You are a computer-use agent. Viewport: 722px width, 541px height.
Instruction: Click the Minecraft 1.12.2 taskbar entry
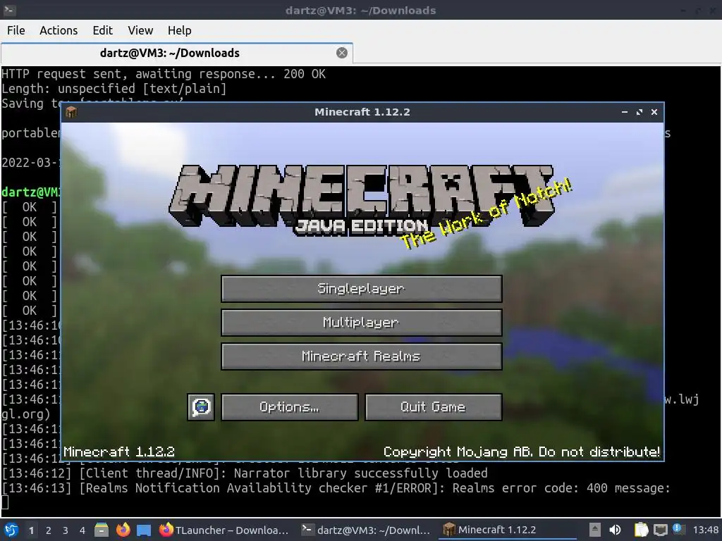click(508, 530)
